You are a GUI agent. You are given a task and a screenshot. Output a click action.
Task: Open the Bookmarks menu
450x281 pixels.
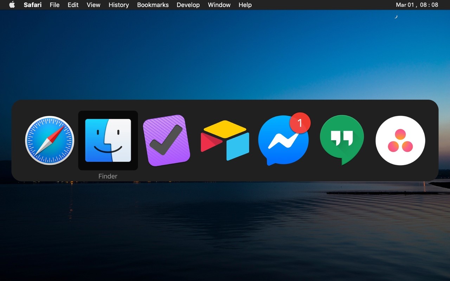(153, 5)
